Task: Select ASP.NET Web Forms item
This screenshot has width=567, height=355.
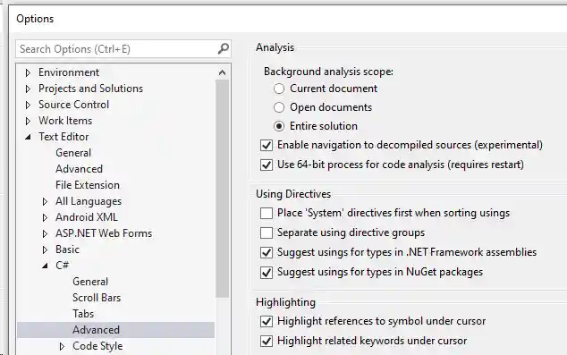Action: 104,233
